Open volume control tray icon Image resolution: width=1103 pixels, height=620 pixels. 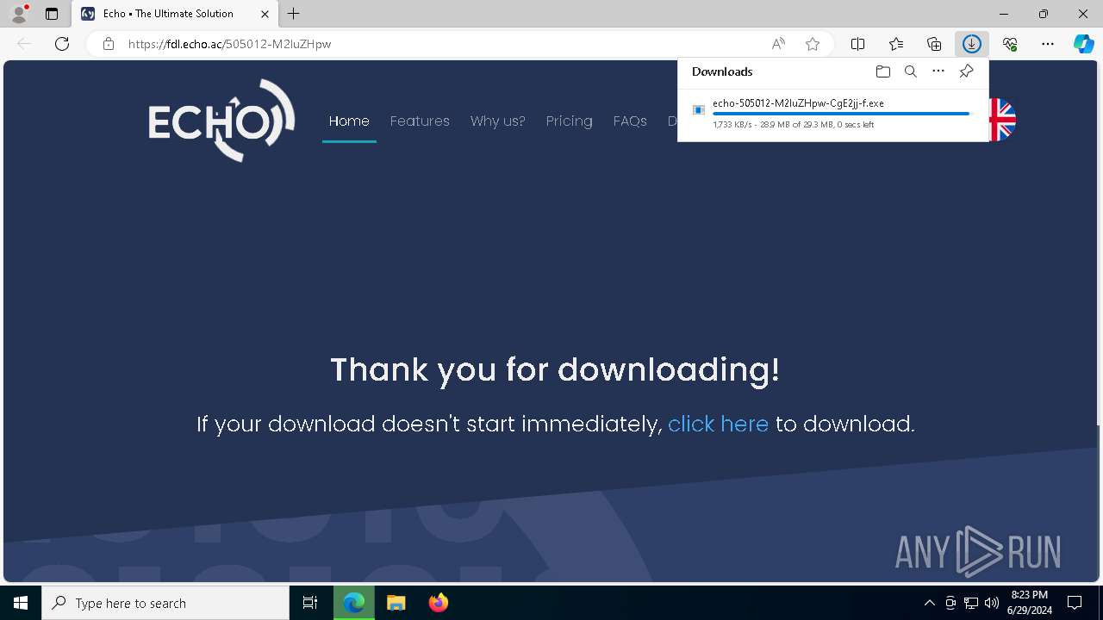(x=992, y=603)
